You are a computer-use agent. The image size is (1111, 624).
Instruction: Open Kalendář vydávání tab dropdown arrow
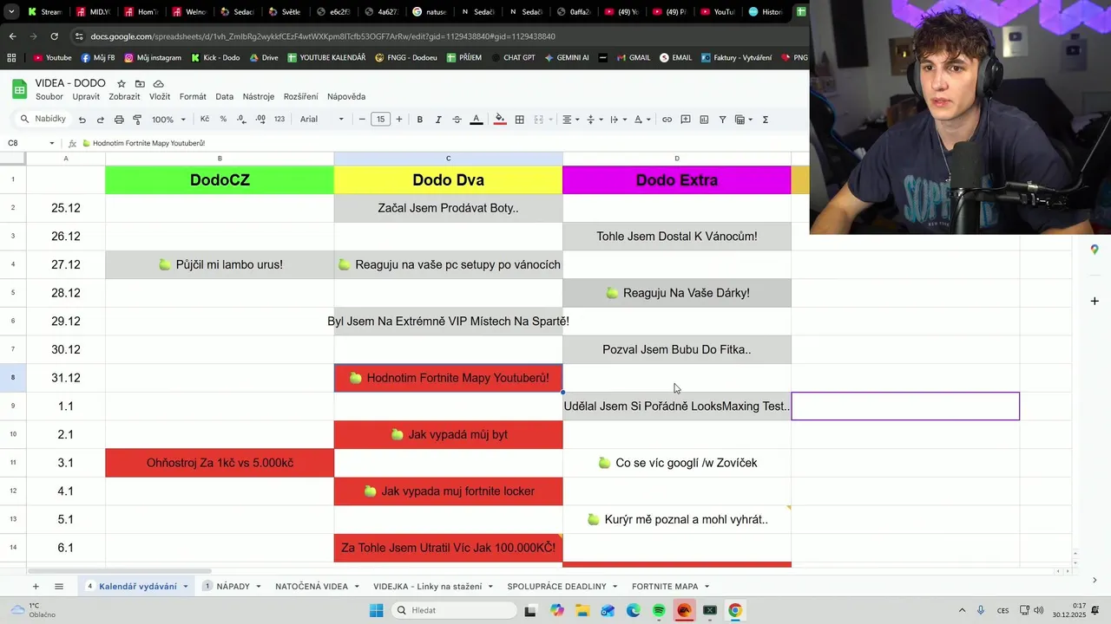tap(185, 587)
